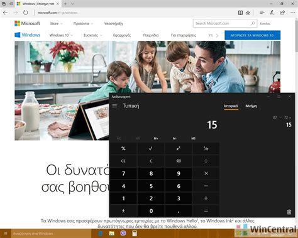Click calculator digit 3
Screen dimensions: 298x238
(178, 198)
